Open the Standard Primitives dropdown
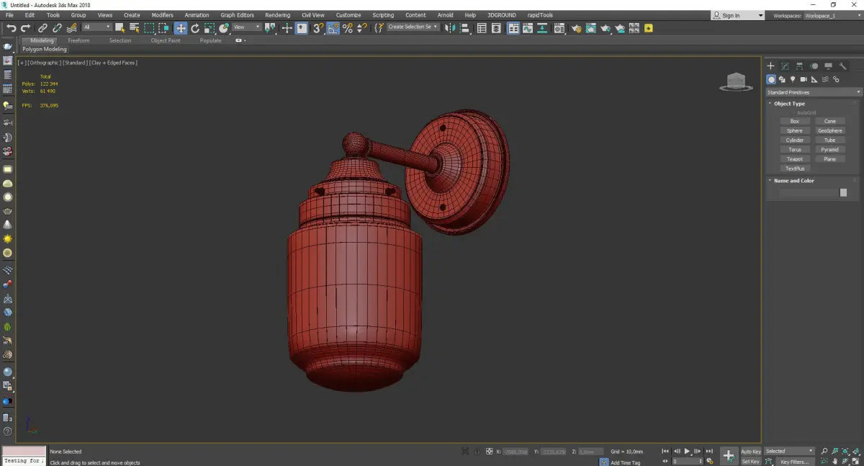864x466 pixels. (x=814, y=92)
